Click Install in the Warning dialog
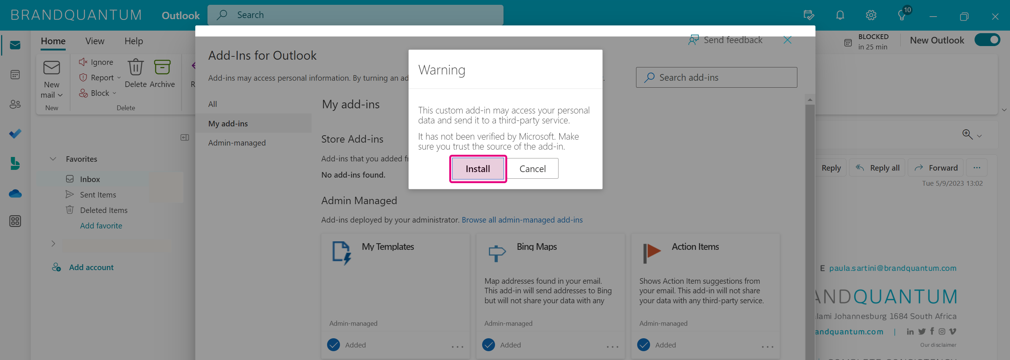 (x=478, y=169)
